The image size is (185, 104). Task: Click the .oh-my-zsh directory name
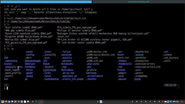click(x=68, y=73)
